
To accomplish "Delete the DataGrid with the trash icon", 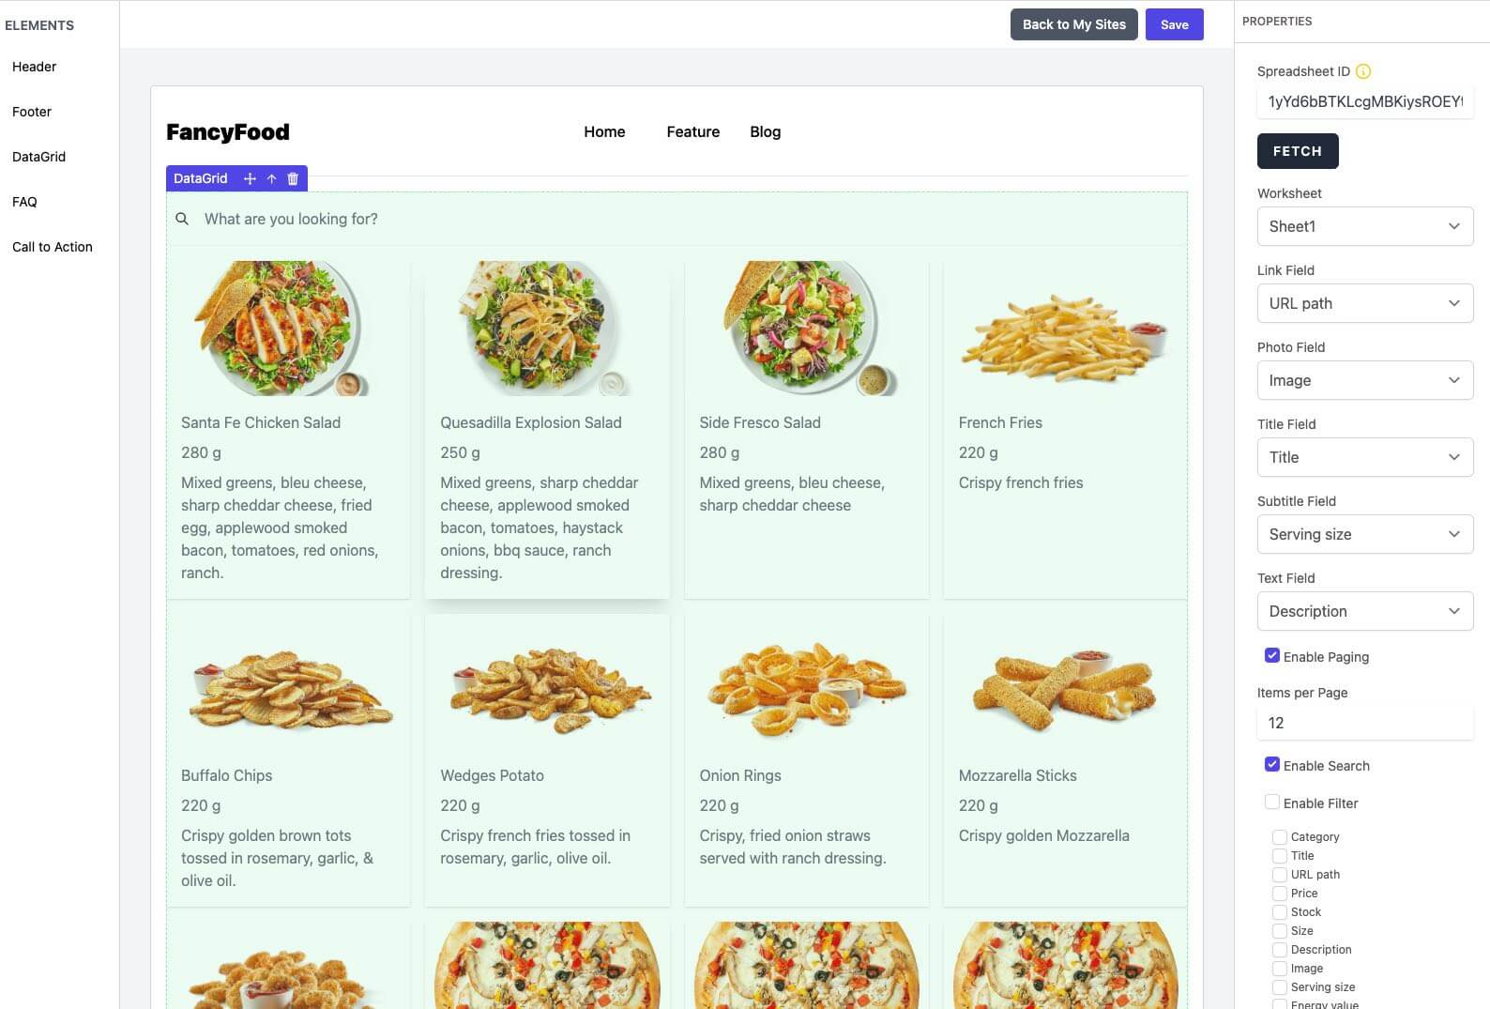I will [x=293, y=178].
